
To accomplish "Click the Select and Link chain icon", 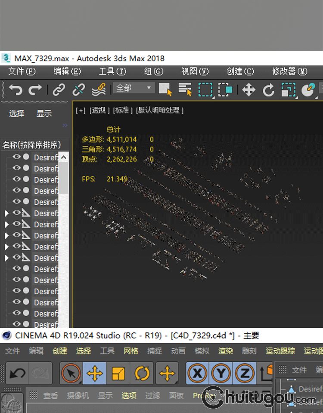I will pos(59,89).
